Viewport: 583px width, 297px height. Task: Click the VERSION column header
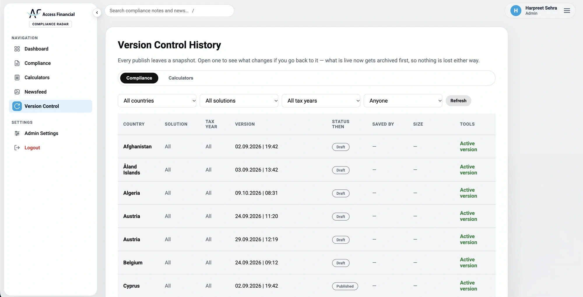click(x=245, y=124)
